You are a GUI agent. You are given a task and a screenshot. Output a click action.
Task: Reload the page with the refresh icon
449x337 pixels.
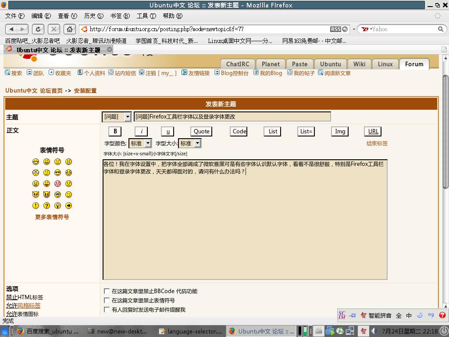point(38,29)
